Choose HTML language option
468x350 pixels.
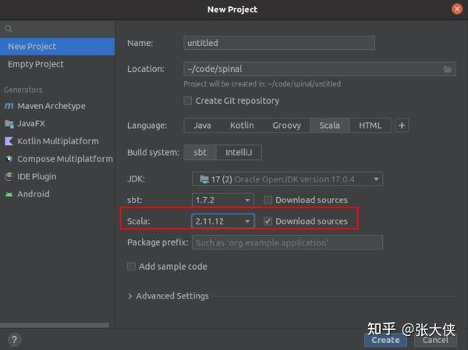point(370,126)
